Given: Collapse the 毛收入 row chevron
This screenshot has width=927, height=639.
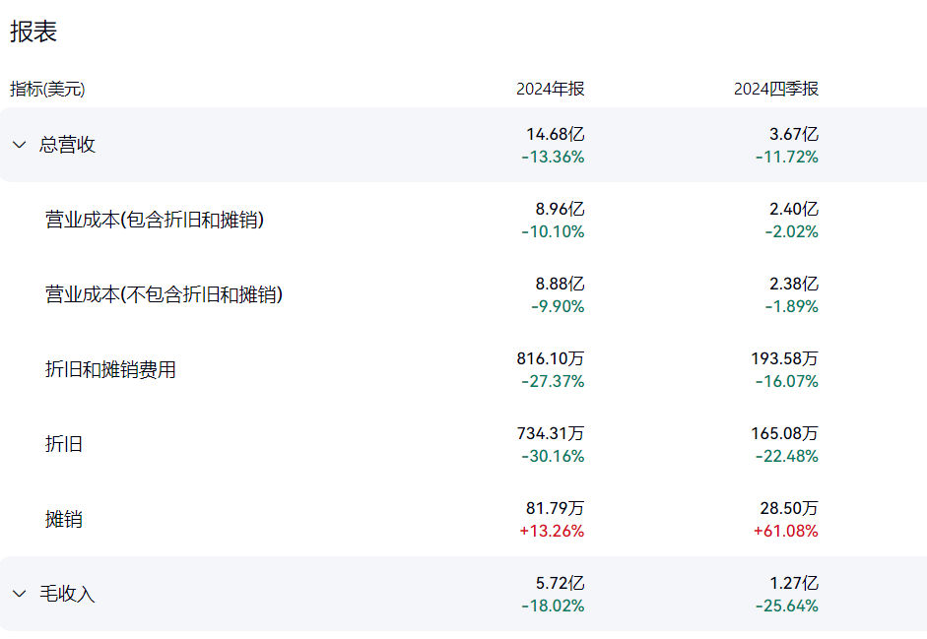Looking at the screenshot, I should [19, 594].
